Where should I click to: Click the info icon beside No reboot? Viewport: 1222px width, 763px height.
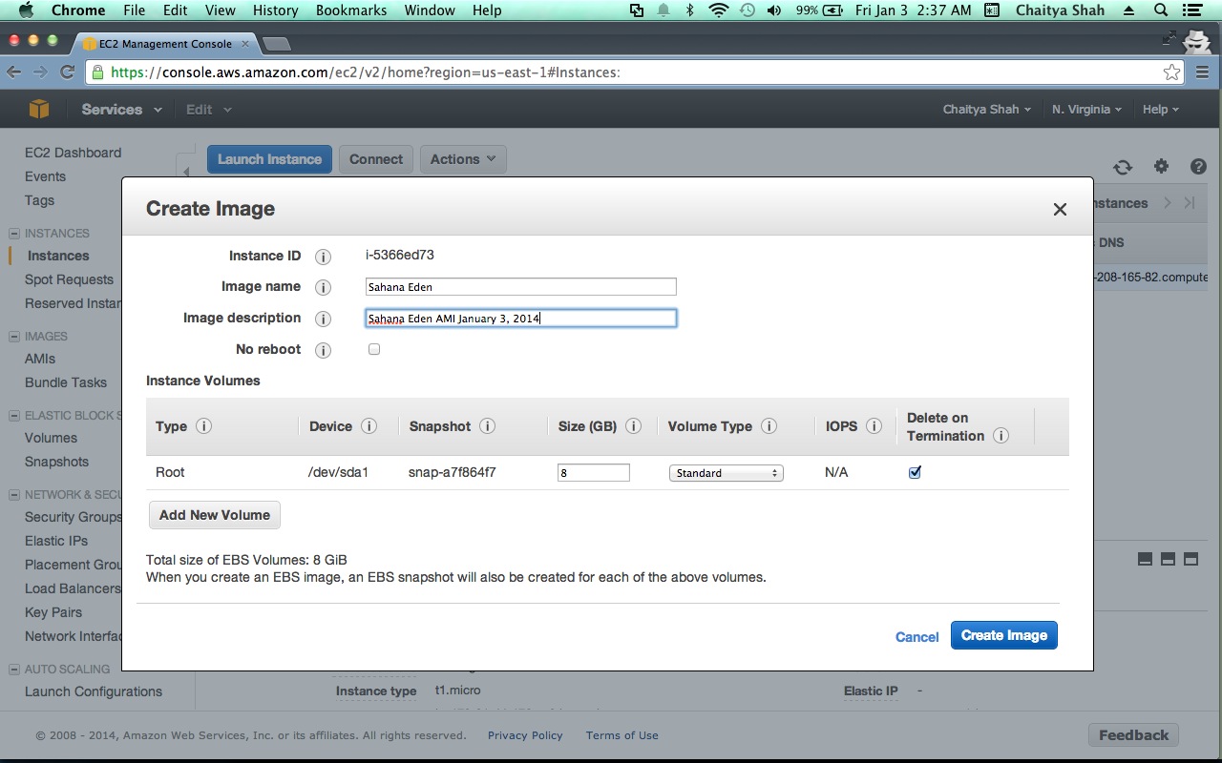(323, 350)
